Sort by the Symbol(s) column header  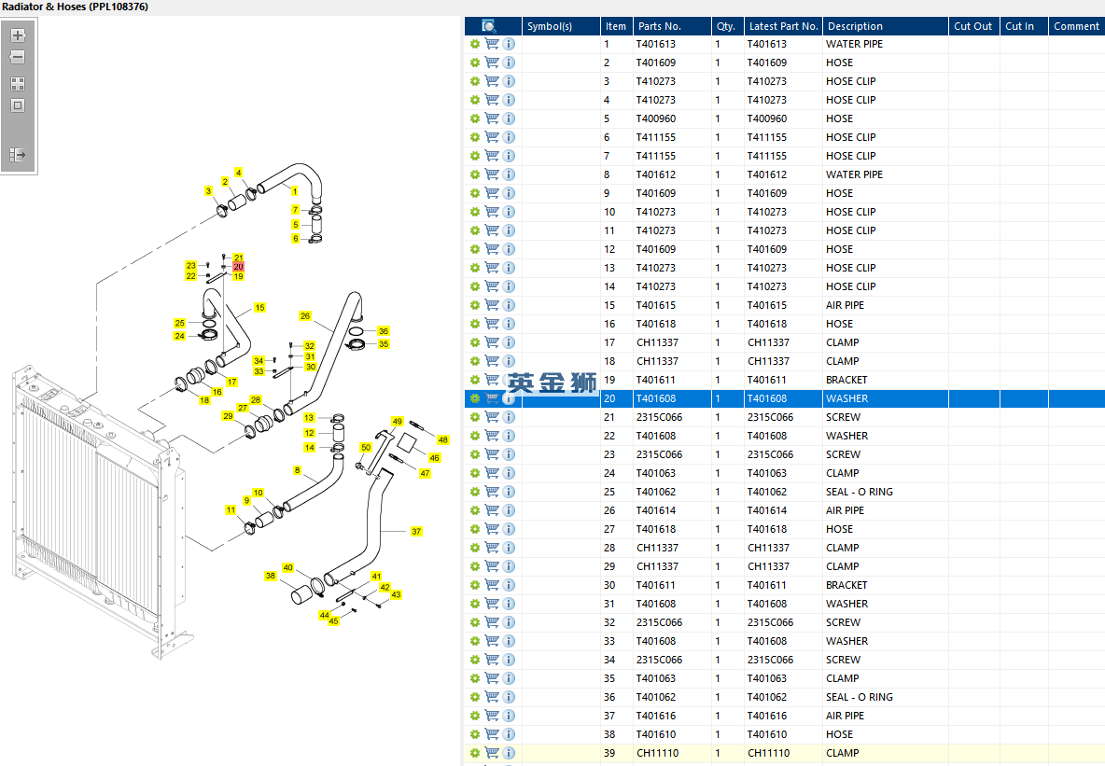[x=561, y=26]
